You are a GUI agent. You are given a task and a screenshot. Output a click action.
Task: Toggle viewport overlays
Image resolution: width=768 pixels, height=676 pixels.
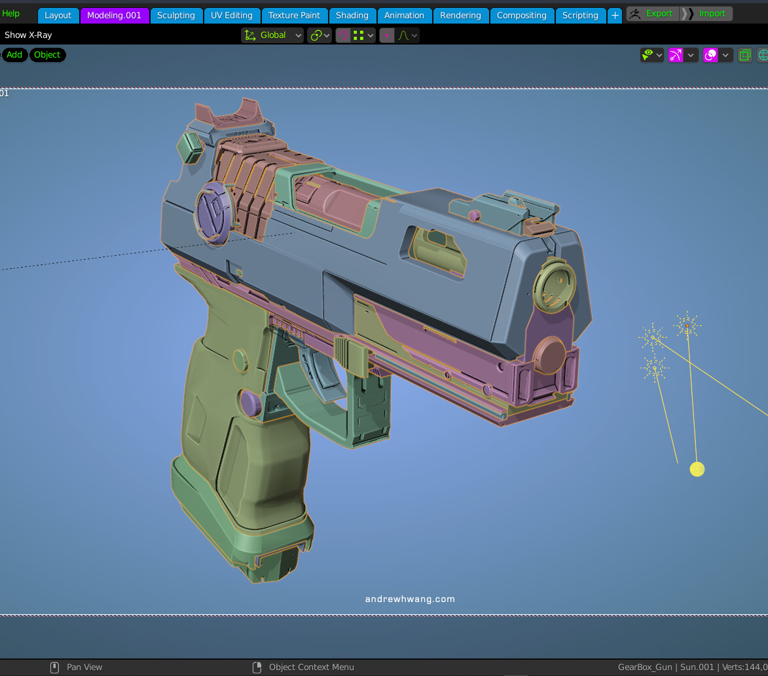pyautogui.click(x=710, y=55)
